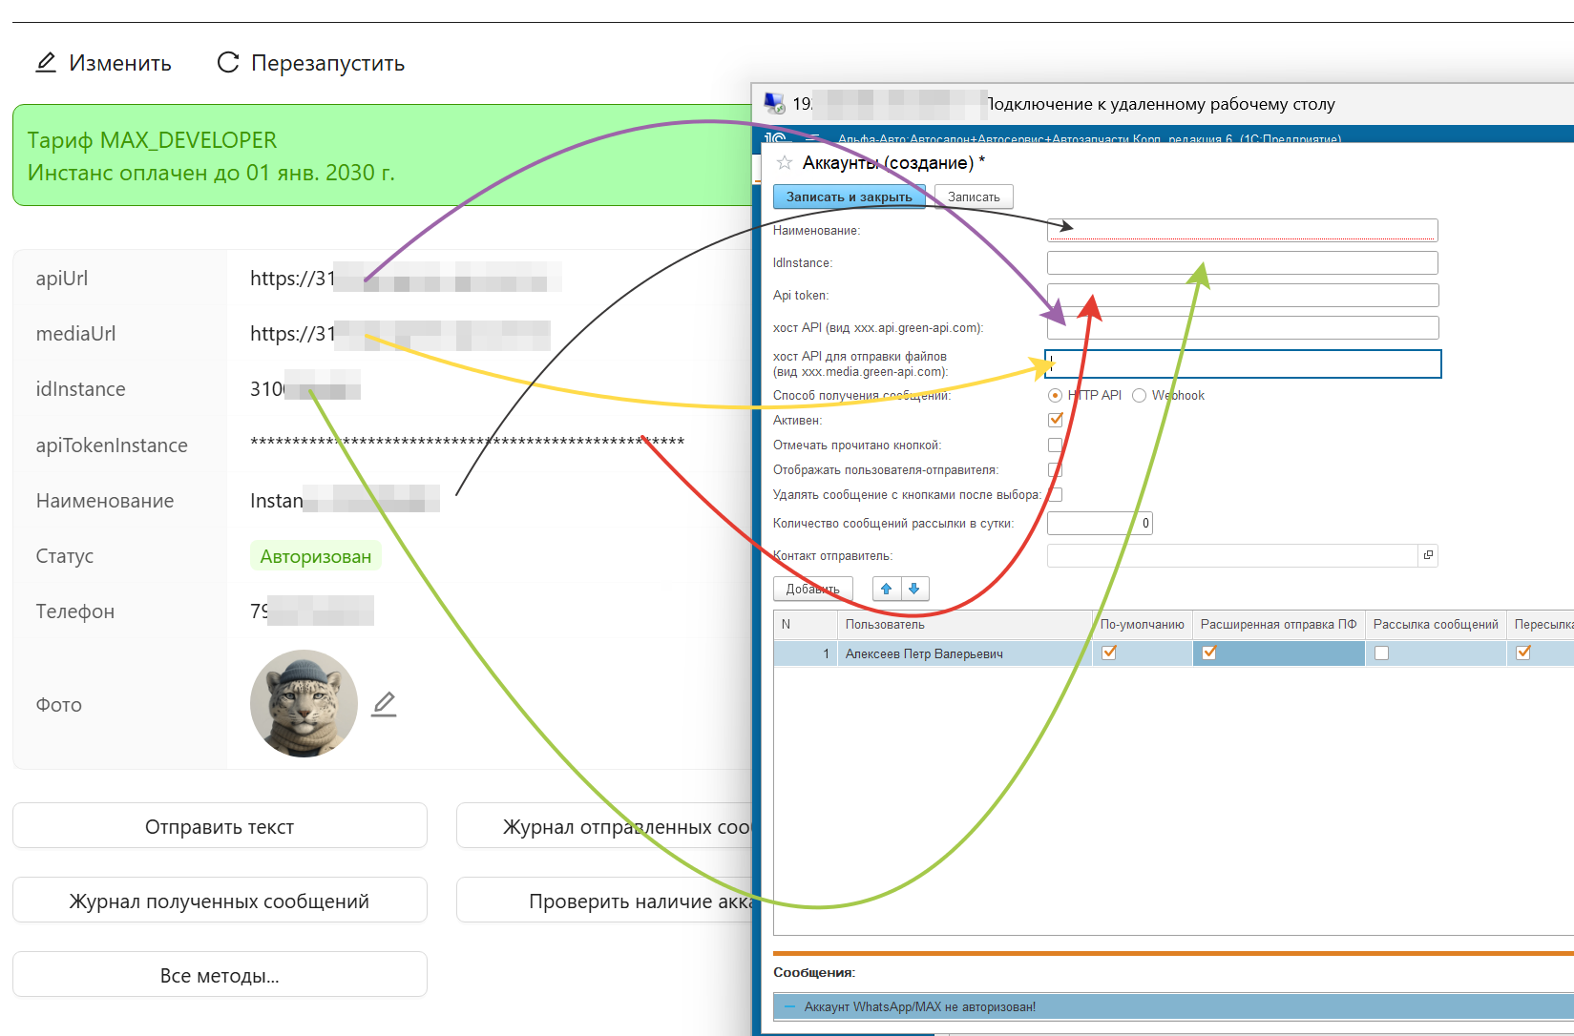Add the Аккаунты form to favorites with the star
Viewport: 1574px width, 1036px height.
[785, 163]
